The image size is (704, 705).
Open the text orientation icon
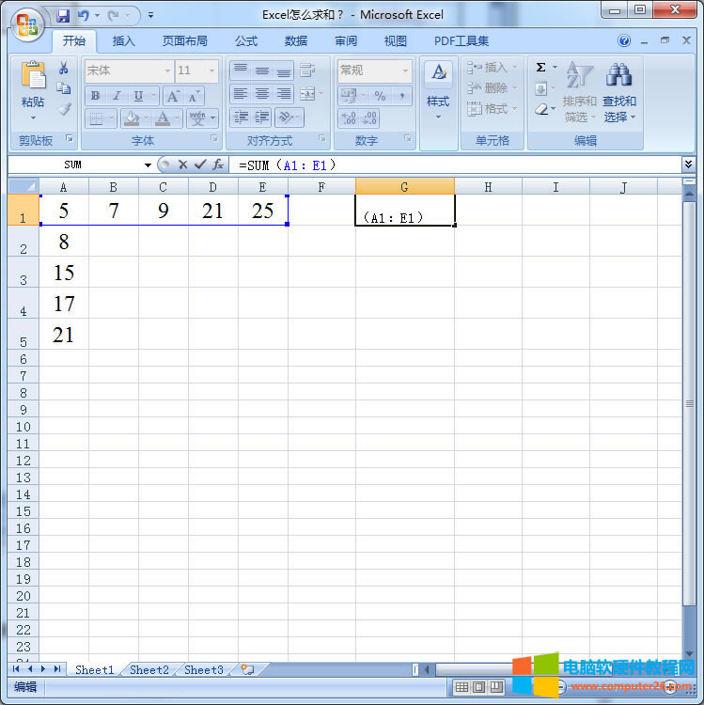pos(286,117)
